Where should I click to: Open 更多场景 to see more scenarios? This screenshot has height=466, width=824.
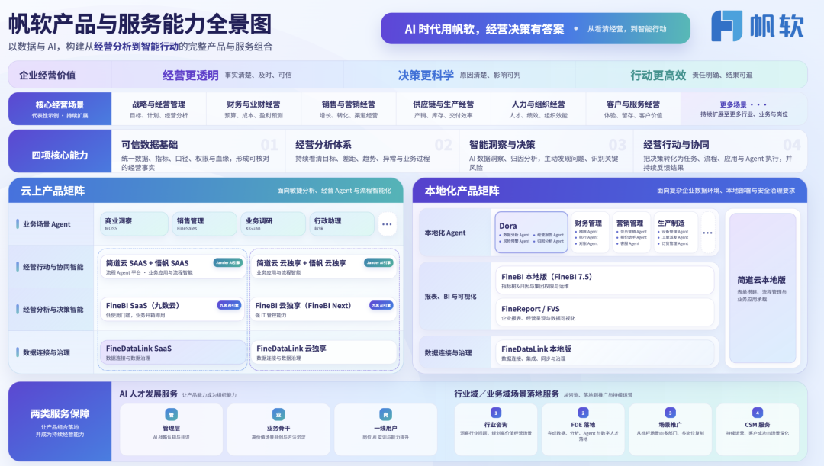pos(744,109)
